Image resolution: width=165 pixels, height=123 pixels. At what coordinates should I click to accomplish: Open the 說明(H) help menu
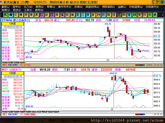[39, 10]
